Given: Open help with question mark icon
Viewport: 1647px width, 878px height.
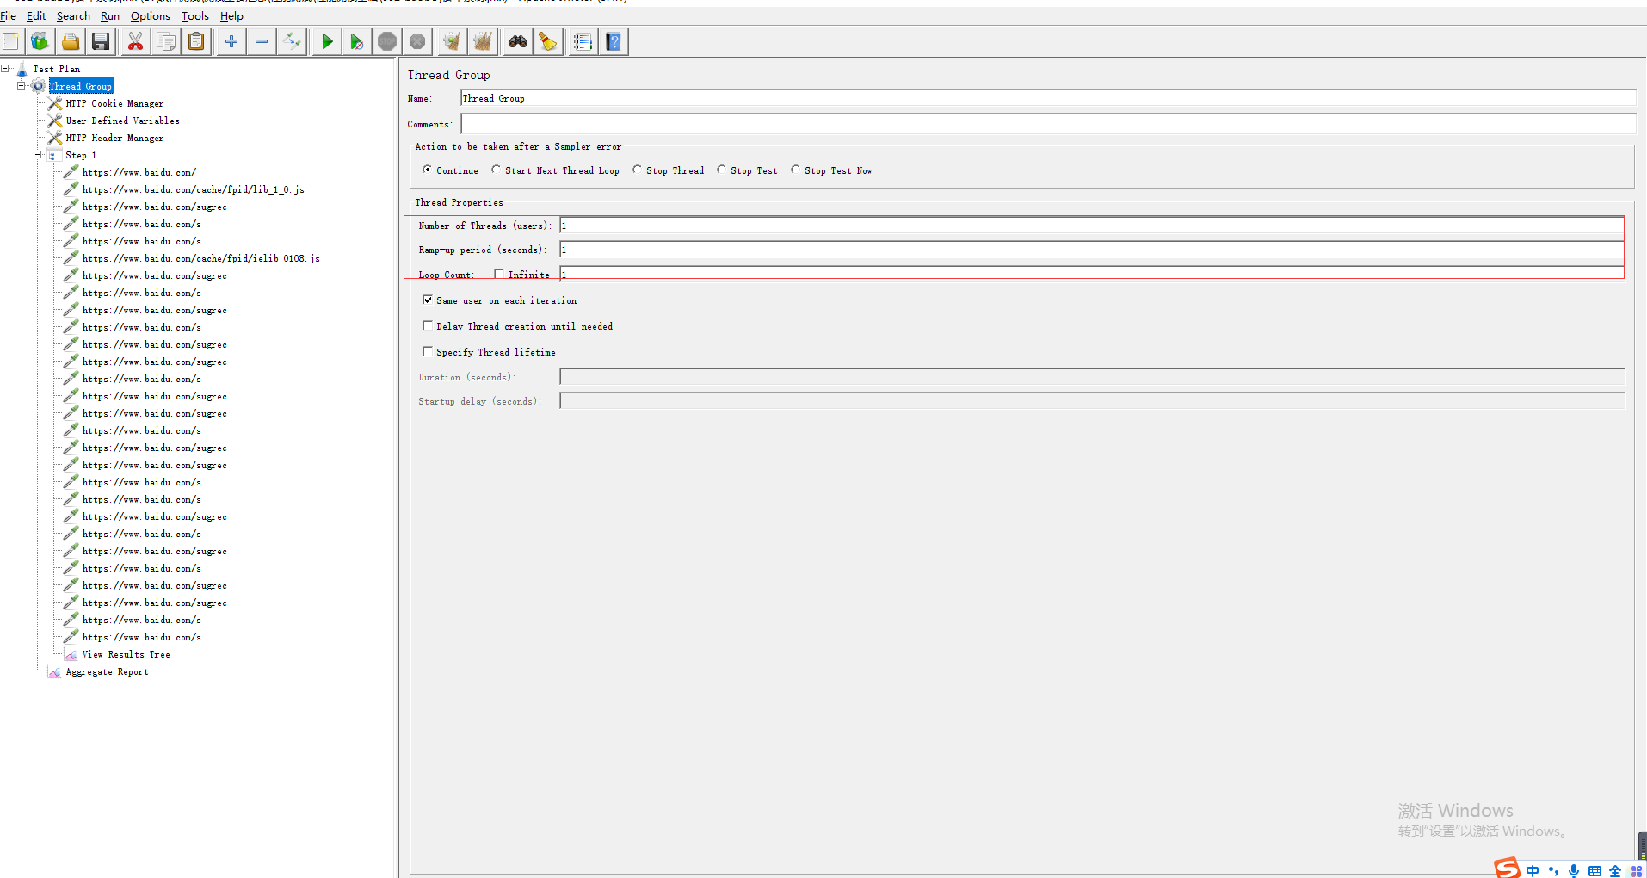Looking at the screenshot, I should (614, 41).
